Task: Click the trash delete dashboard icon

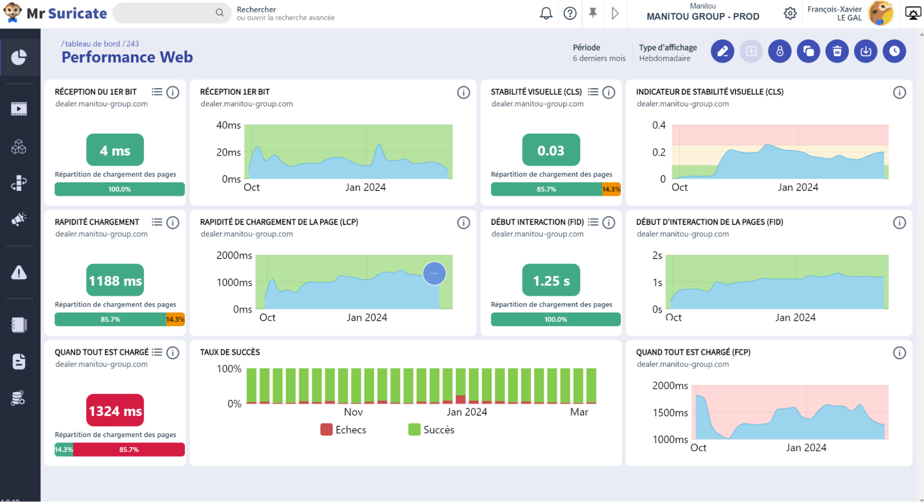Action: (837, 51)
